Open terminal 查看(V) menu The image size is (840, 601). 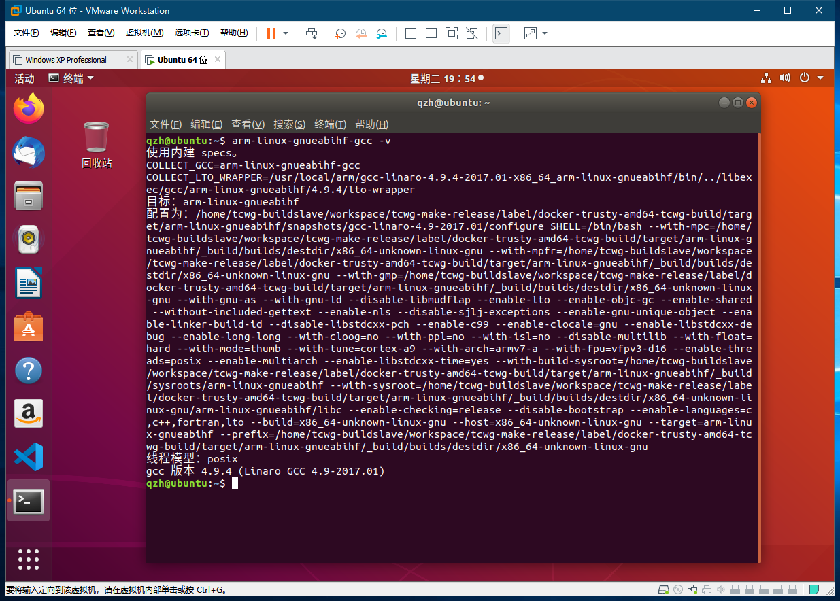[248, 124]
